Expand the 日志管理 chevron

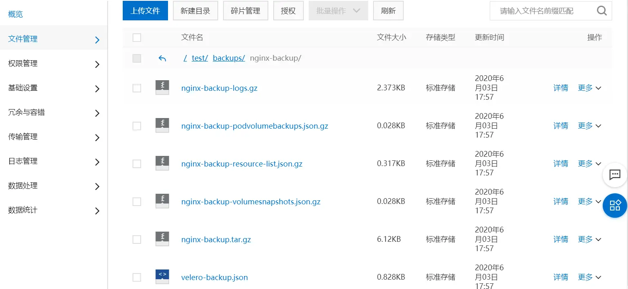pos(97,162)
